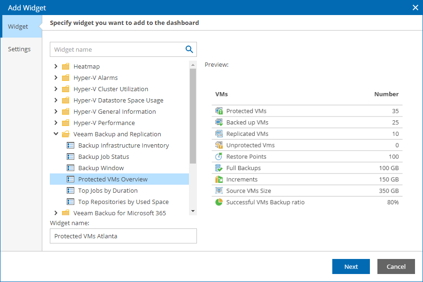This screenshot has width=423, height=282.
Task: Cancel the Add Widget dialog
Action: 396,266
